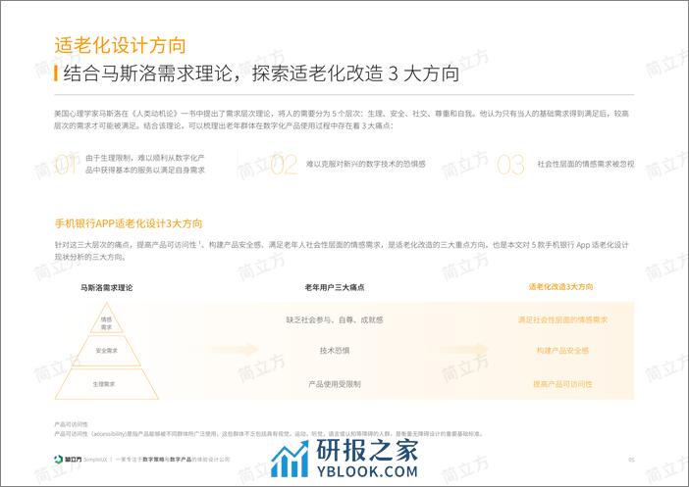The width and height of the screenshot is (689, 487).
Task: Select the large 02 number graphic
Action: 284,165
